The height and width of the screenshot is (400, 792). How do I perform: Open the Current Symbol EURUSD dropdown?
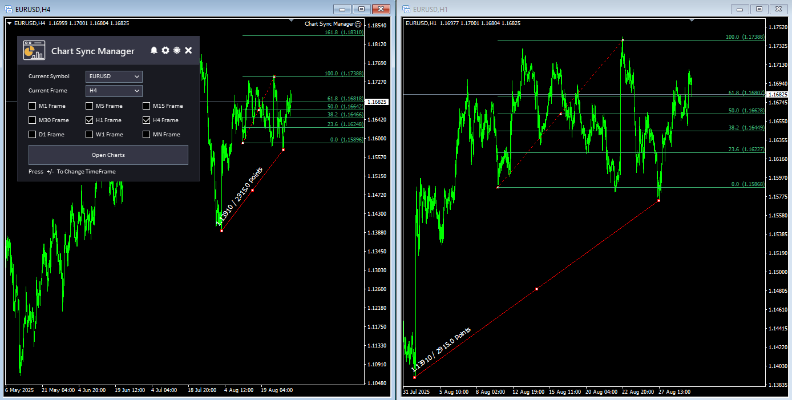(114, 76)
